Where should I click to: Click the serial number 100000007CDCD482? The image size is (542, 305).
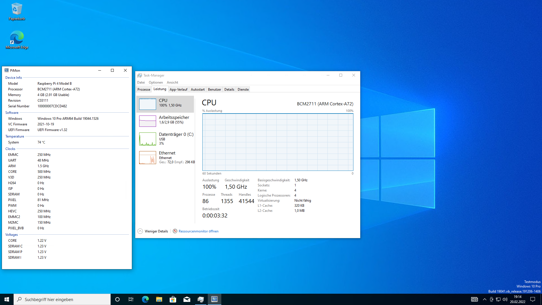click(52, 106)
